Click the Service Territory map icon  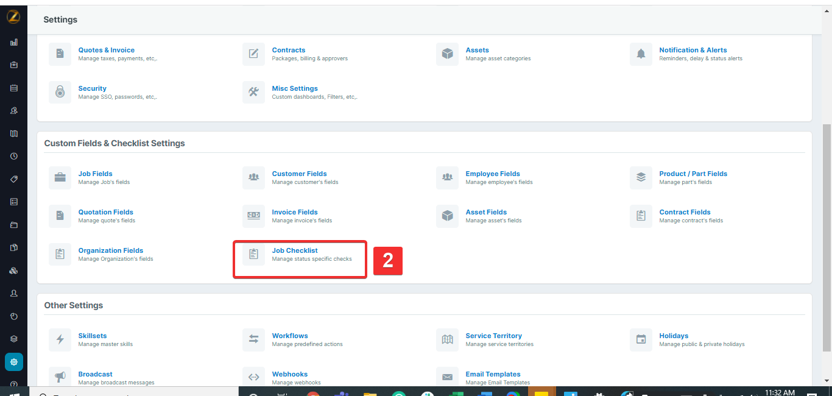click(447, 339)
